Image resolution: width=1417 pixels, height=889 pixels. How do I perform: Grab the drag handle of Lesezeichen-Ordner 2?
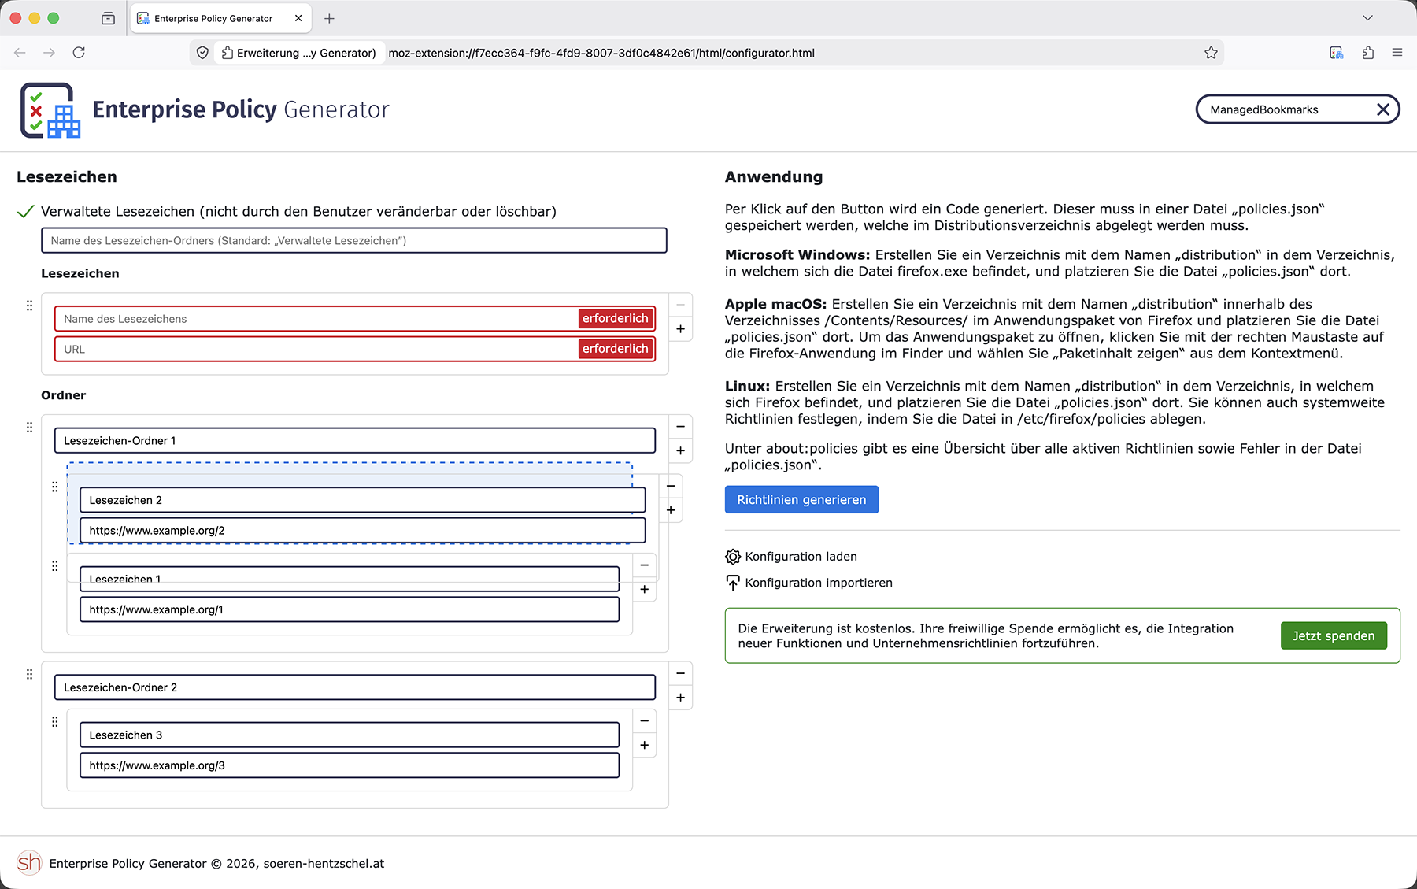coord(30,674)
